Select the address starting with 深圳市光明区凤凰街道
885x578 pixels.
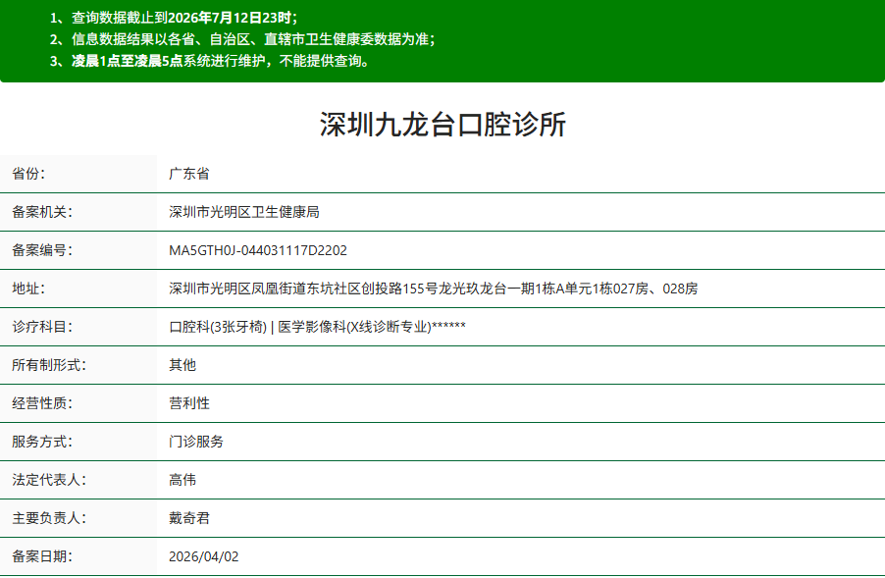click(433, 289)
